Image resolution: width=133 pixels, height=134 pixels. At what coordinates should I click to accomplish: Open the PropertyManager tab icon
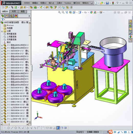[7, 16]
